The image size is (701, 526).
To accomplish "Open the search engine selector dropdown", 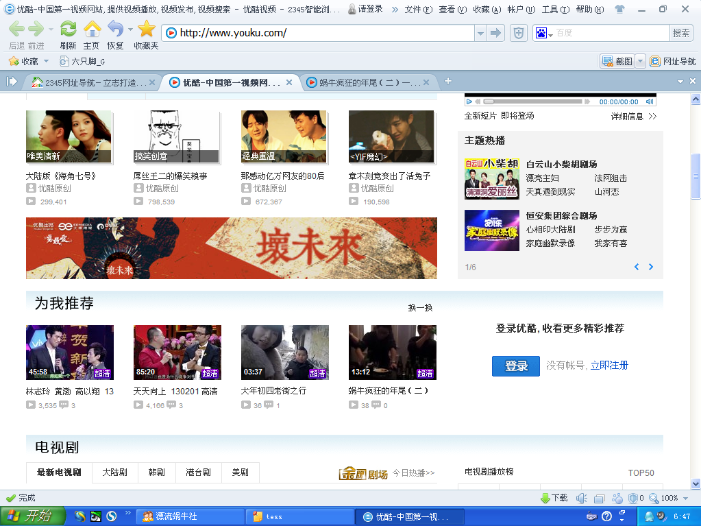I will (x=551, y=34).
